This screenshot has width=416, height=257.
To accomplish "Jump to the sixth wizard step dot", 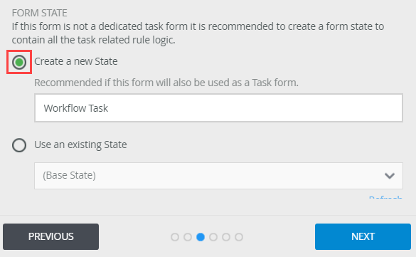I will pyautogui.click(x=239, y=237).
